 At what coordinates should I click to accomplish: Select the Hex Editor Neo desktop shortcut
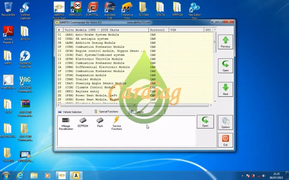coord(194,11)
